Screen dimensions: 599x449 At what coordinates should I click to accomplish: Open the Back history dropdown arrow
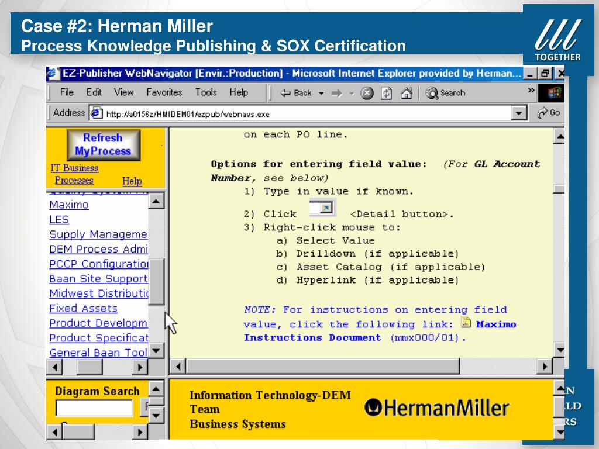click(x=321, y=93)
